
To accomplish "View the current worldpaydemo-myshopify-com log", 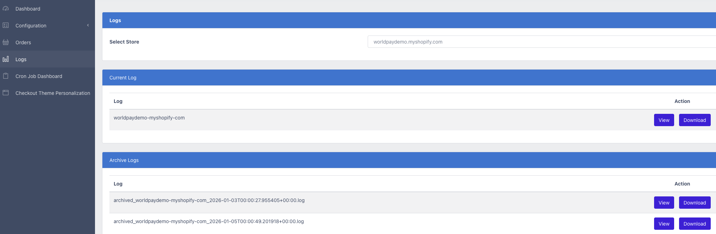I will [x=664, y=120].
